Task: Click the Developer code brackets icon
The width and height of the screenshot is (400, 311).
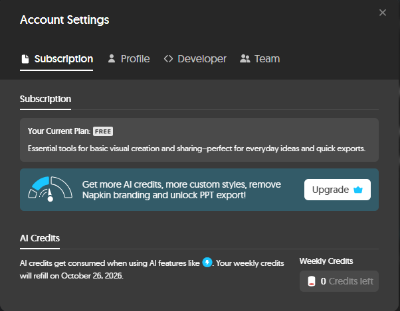Action: pyautogui.click(x=168, y=59)
